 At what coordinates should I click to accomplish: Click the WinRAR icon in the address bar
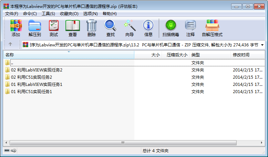[x=25, y=45]
